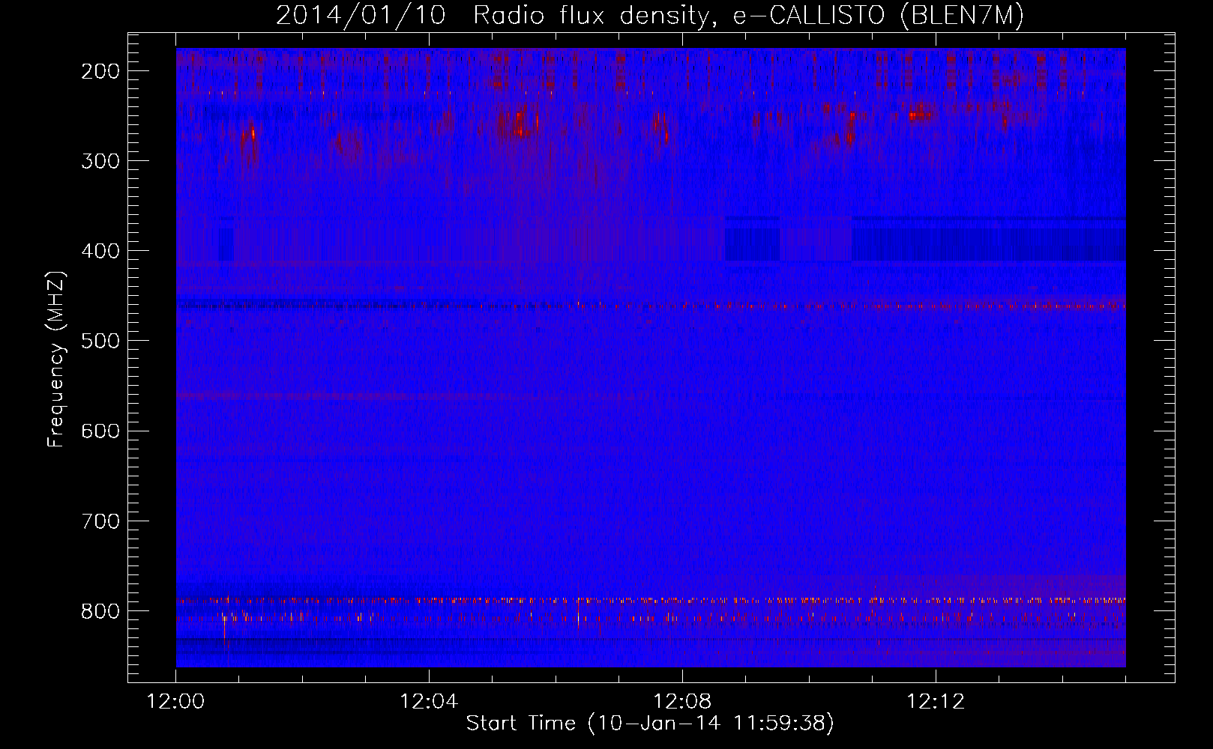Click the 'Frequency (MHZ)' y-axis label

[x=56, y=360]
